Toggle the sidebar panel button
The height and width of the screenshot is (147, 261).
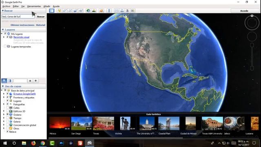pos(52,11)
